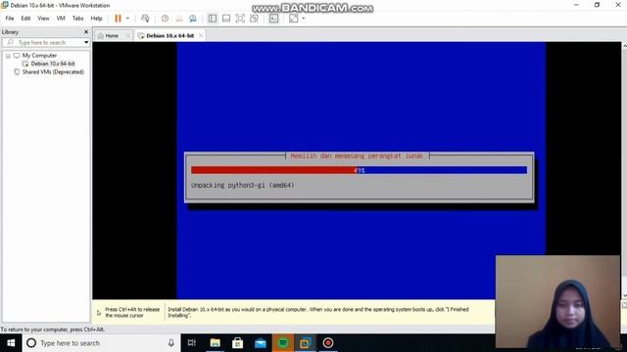This screenshot has width=627, height=352.
Task: Open the Edit menu
Action: click(25, 19)
